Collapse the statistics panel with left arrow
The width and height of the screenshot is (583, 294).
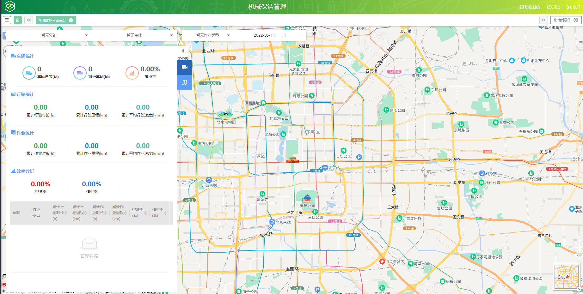tap(183, 51)
